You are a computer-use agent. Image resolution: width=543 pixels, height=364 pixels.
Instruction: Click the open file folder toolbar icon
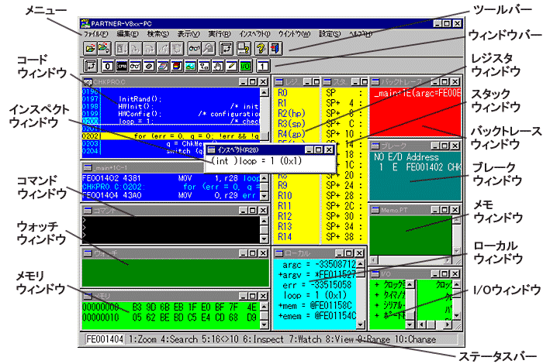point(90,50)
